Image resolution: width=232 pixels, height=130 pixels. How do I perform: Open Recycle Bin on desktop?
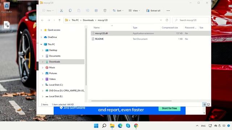click(x=7, y=7)
